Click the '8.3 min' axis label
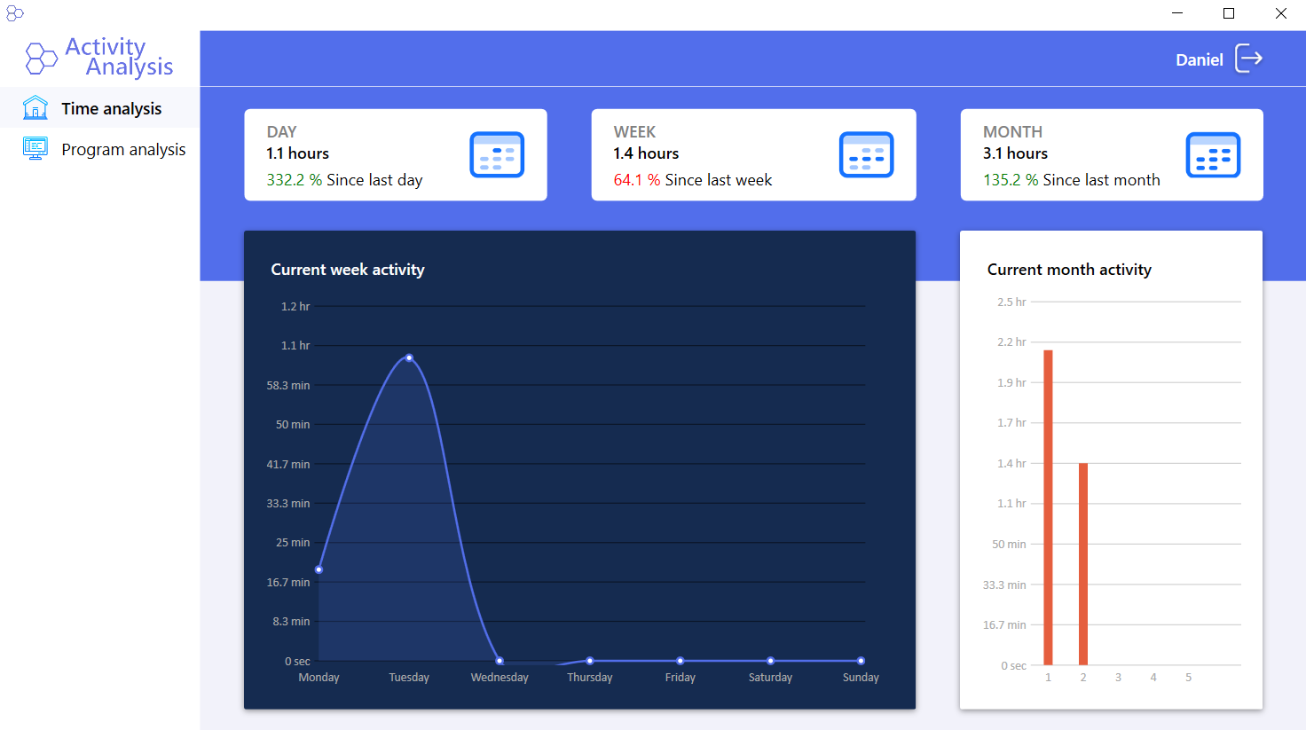The height and width of the screenshot is (730, 1306). tap(291, 621)
